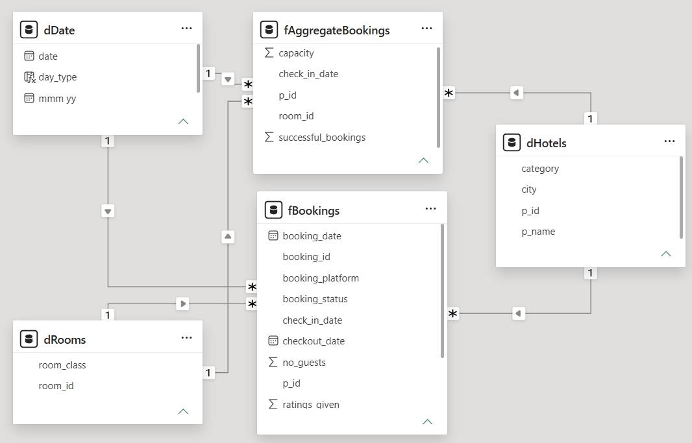The height and width of the screenshot is (443, 692).
Task: Open more options for dHotels table
Action: (x=669, y=141)
